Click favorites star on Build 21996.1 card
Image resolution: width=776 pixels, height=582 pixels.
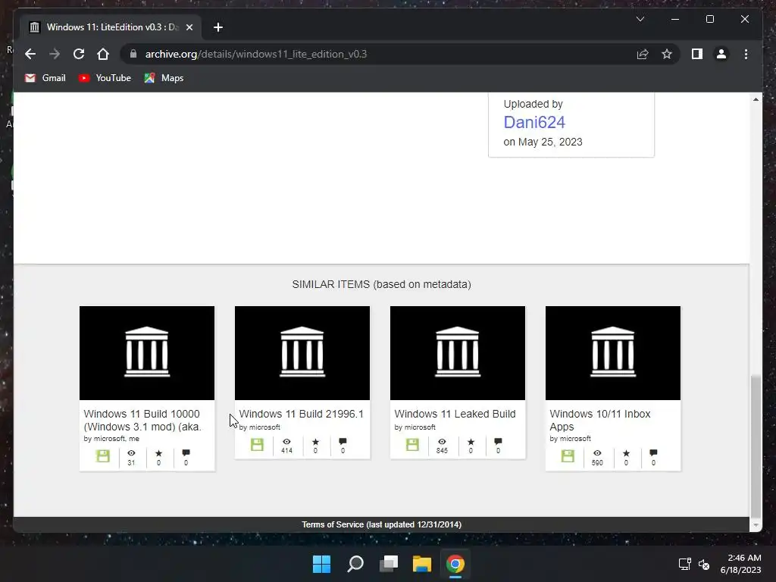click(x=315, y=442)
